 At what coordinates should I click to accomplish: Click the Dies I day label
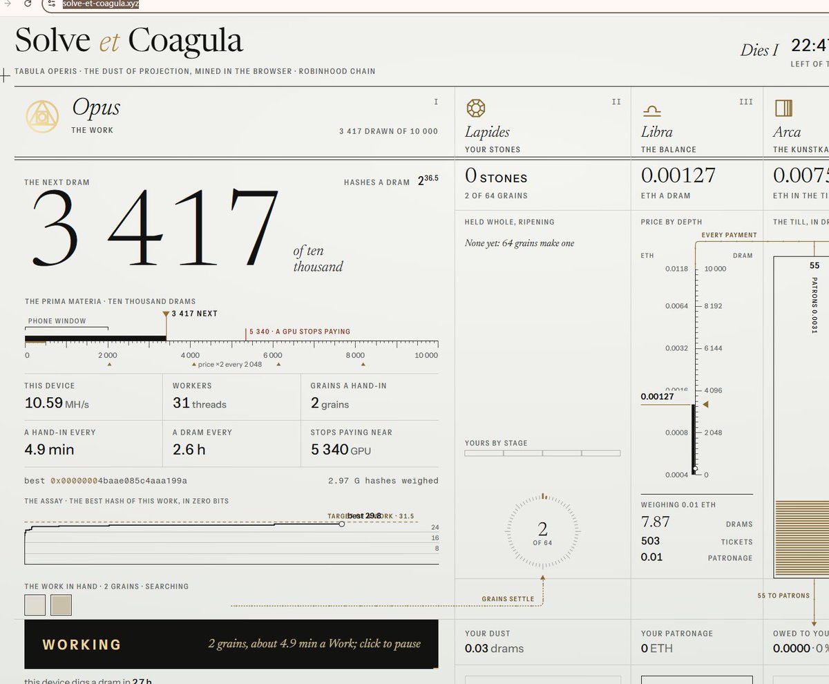pos(760,50)
